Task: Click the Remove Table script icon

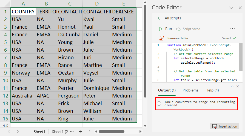Action: (162, 38)
